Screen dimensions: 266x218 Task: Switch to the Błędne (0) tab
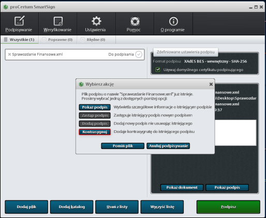(96, 39)
